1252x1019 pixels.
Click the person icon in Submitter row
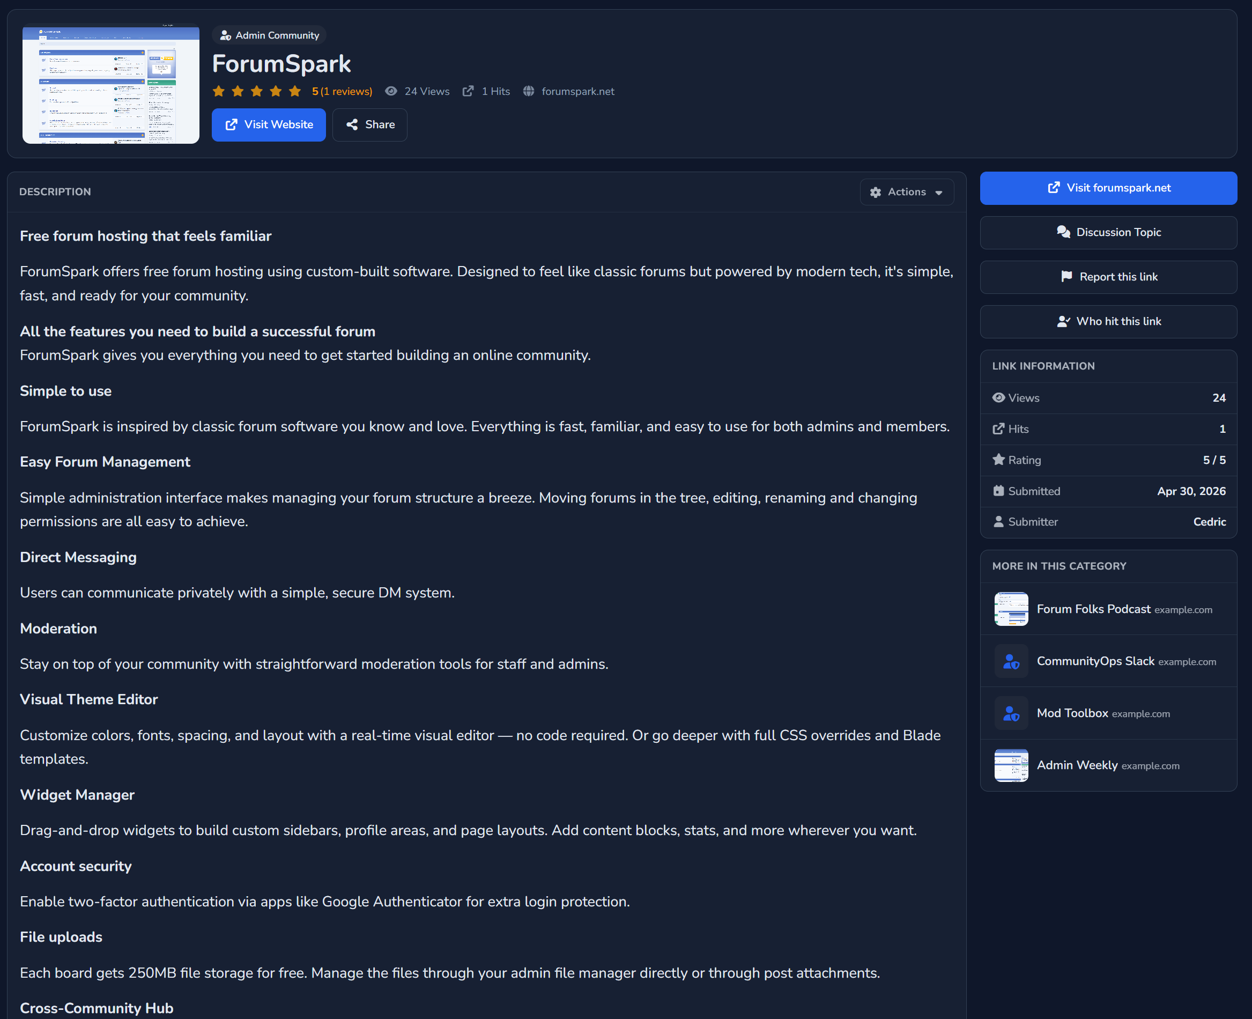[x=998, y=522]
